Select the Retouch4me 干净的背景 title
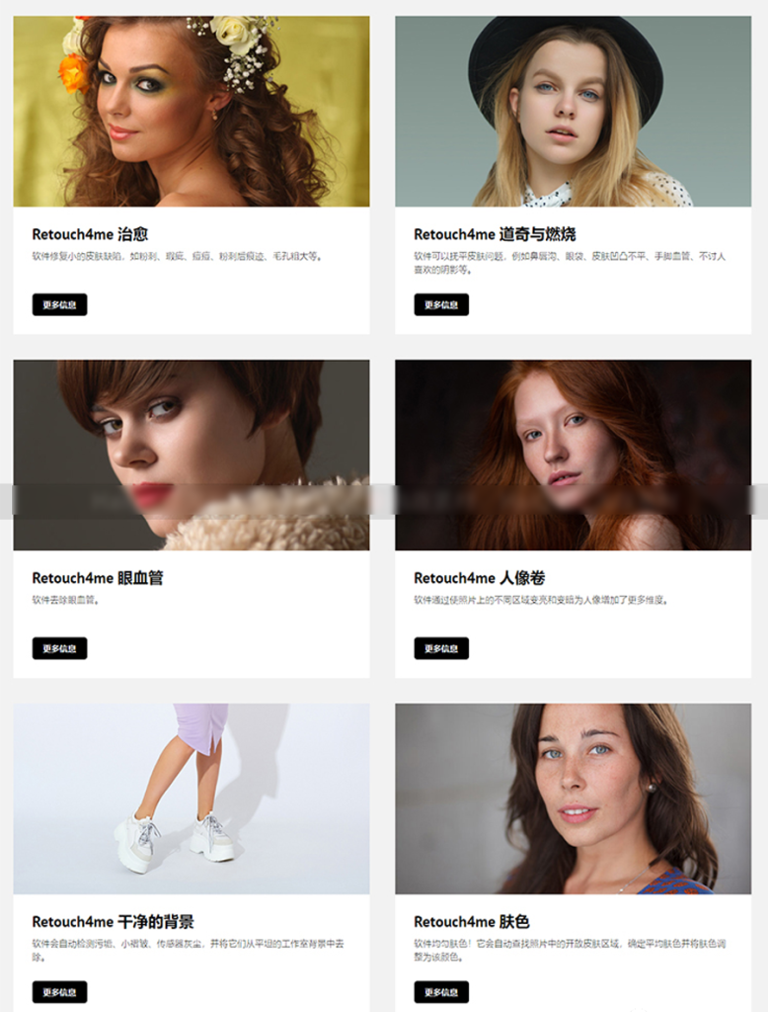 (113, 922)
